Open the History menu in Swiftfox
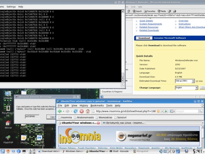Screen dimensions: 205x154 [84, 105]
